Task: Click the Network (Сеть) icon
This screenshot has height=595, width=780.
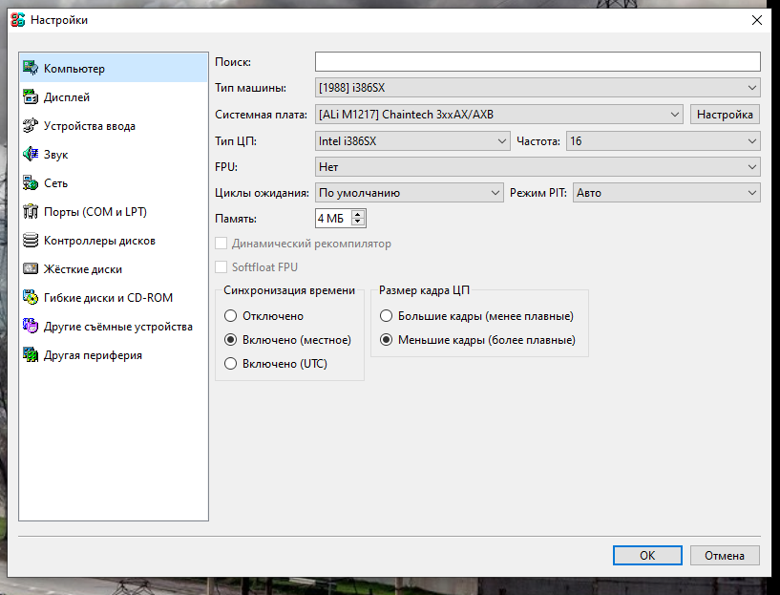Action: click(30, 183)
